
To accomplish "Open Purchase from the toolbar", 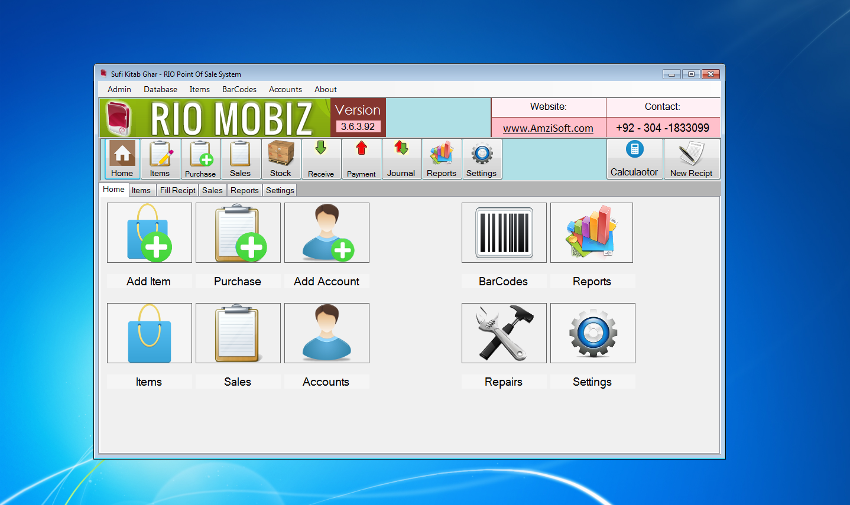I will [x=201, y=158].
